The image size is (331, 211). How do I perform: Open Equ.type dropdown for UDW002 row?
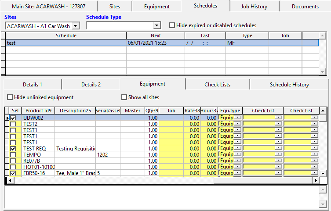click(237, 118)
